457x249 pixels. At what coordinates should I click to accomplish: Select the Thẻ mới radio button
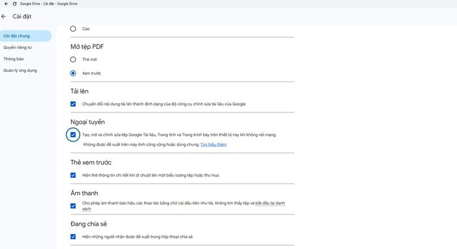pyautogui.click(x=73, y=59)
